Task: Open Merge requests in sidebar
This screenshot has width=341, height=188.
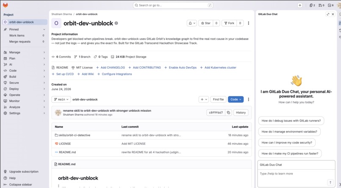Action: (25, 41)
